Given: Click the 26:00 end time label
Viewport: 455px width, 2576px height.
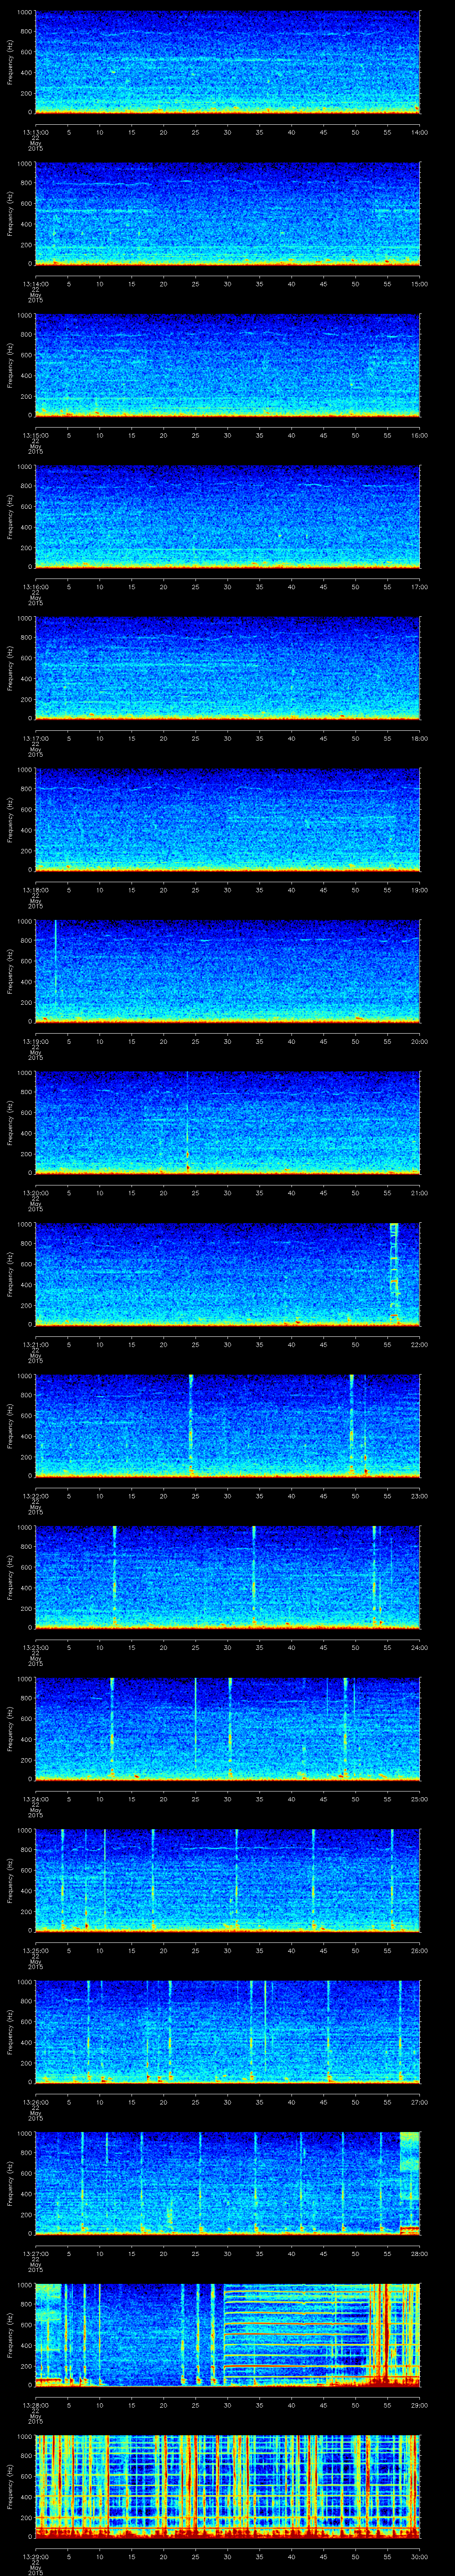Looking at the screenshot, I should 419,1950.
